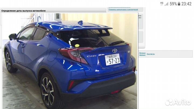Tap the 59% battery percentage text
Screen dimensions: 194x109
173,4
